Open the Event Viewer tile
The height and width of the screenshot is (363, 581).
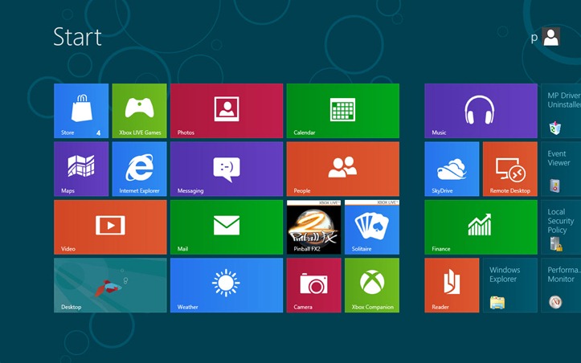561,169
